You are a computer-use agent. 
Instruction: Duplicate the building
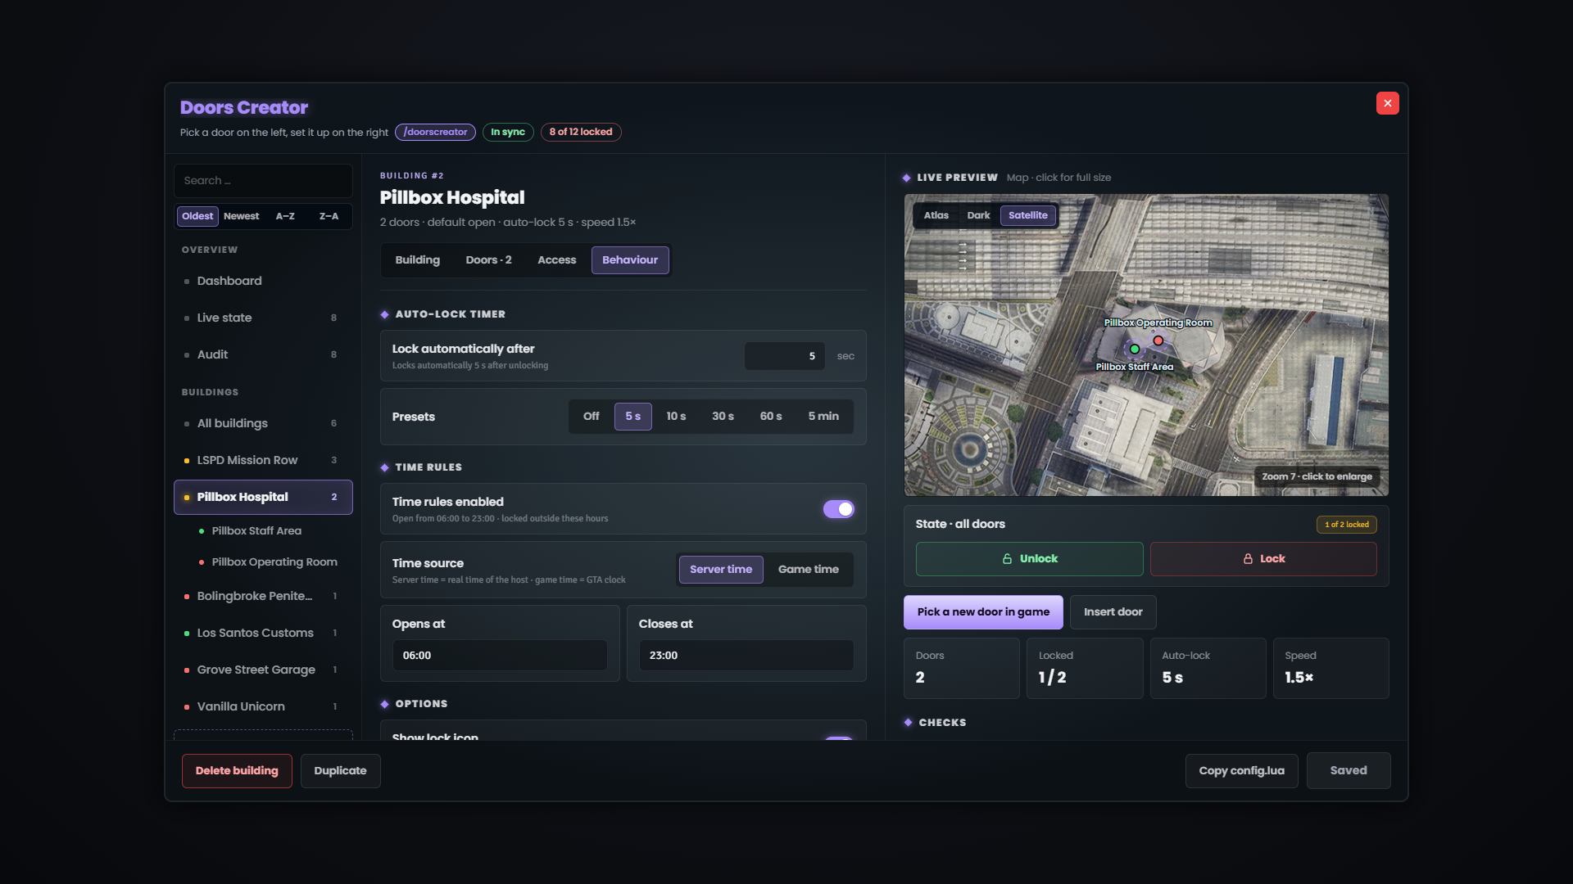[340, 771]
